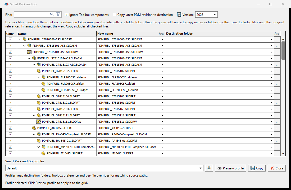Click the Name column header
Image resolution: width=291 pixels, height=190 pixels.
click(57, 34)
